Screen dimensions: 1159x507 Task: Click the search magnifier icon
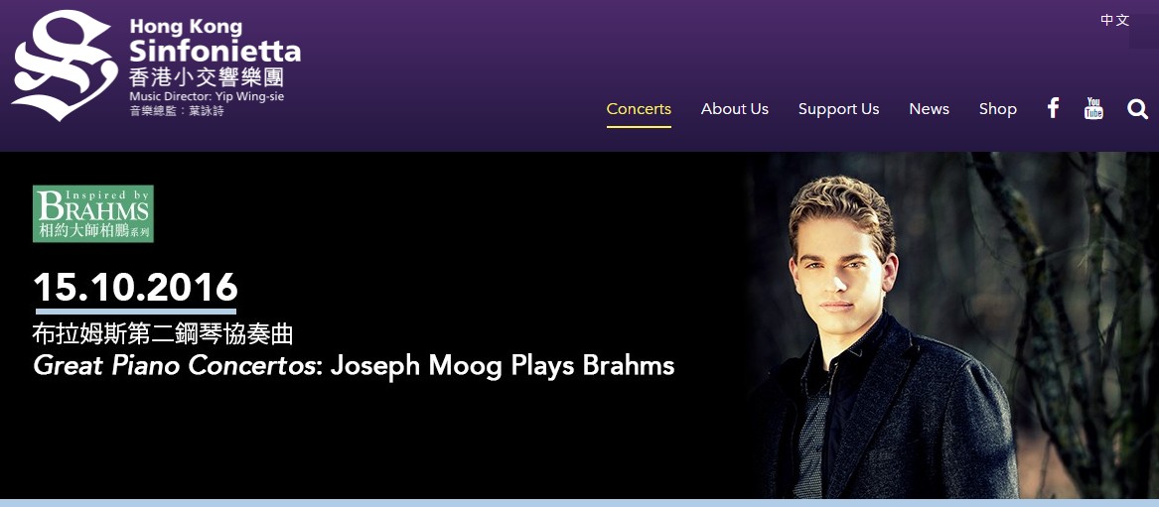coord(1137,109)
